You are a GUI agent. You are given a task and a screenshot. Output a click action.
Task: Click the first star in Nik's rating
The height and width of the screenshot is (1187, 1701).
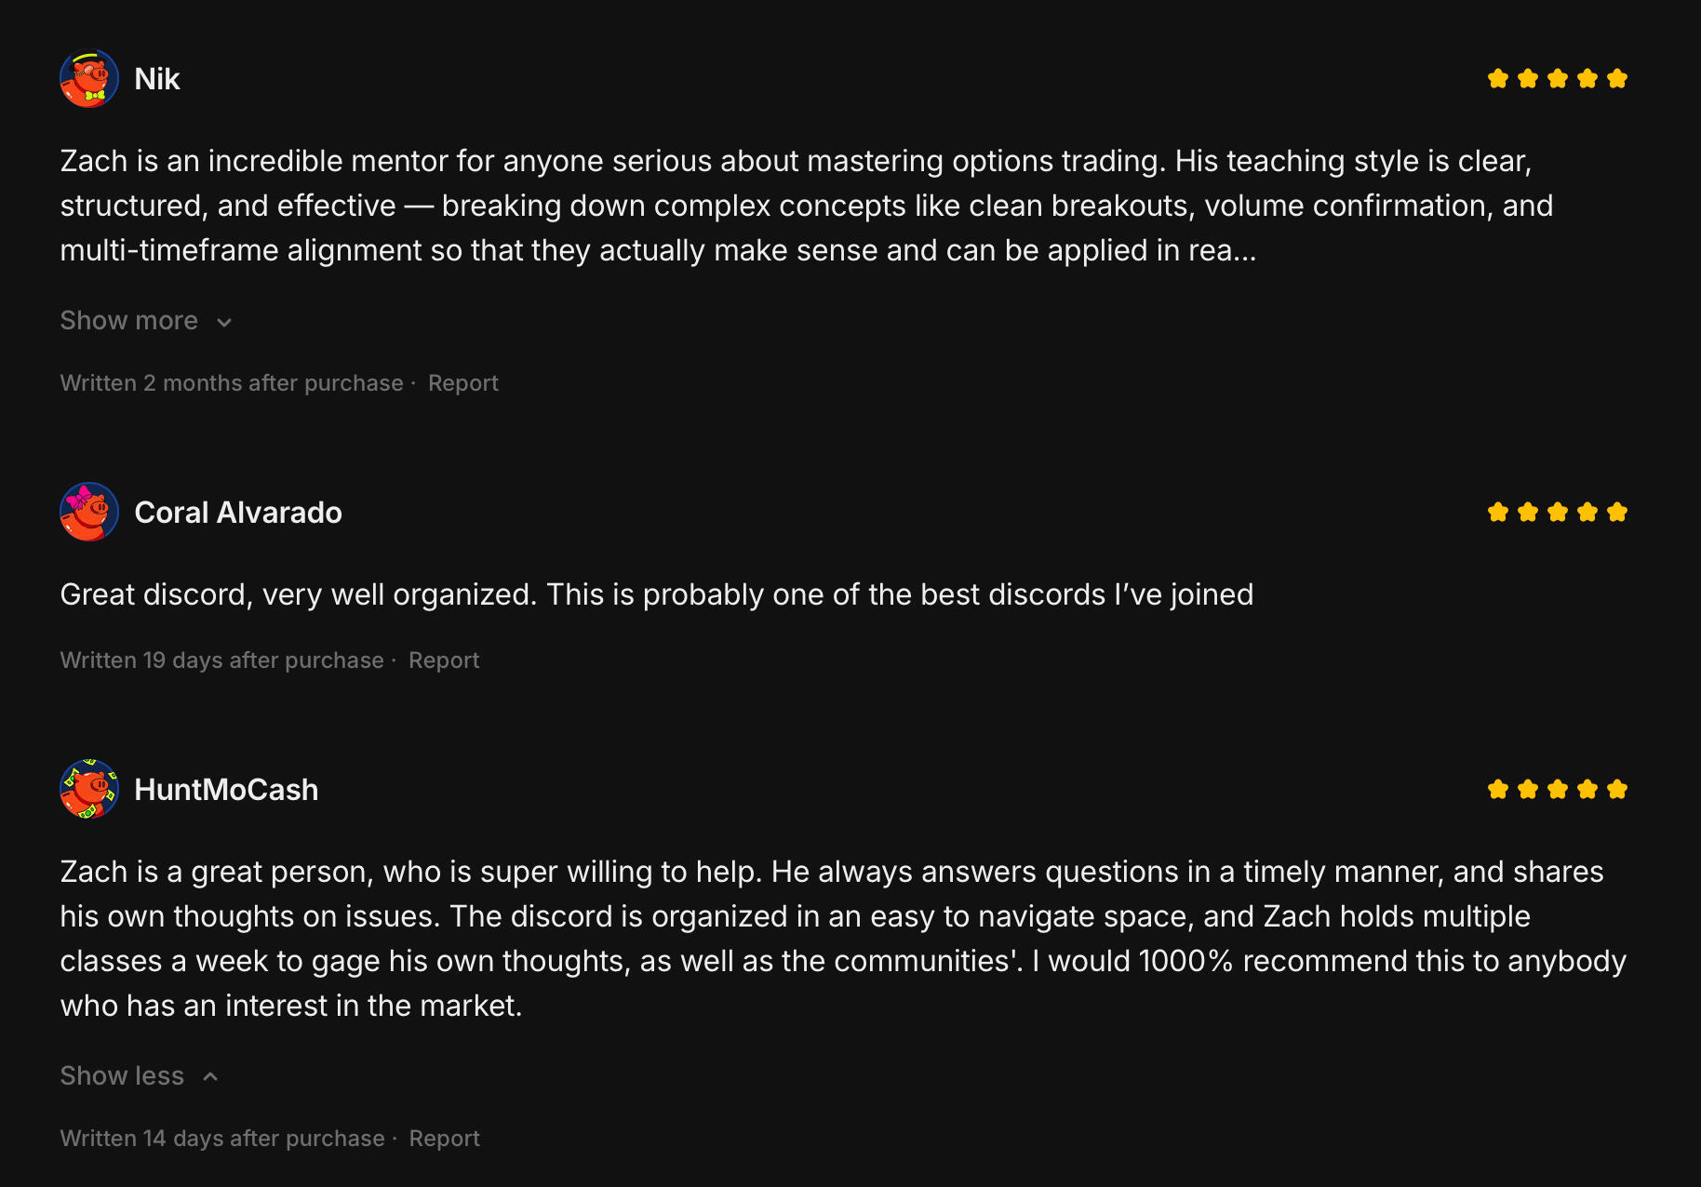1498,79
